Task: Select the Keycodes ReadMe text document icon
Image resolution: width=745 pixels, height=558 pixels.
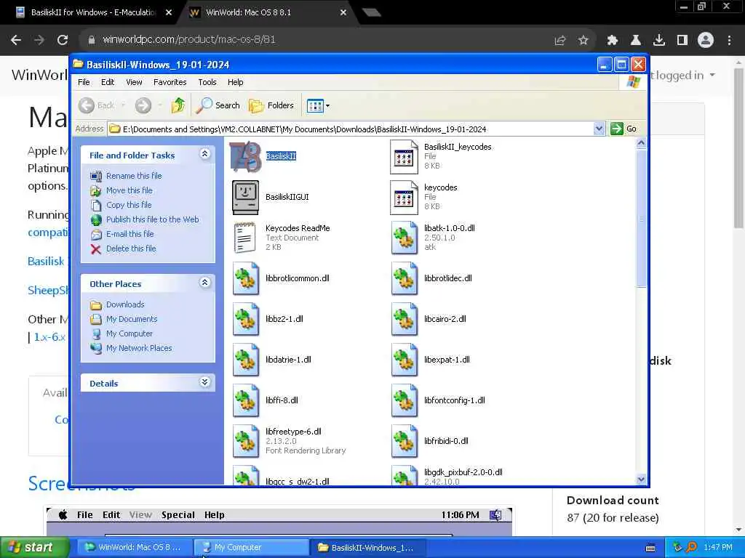Action: (244, 238)
